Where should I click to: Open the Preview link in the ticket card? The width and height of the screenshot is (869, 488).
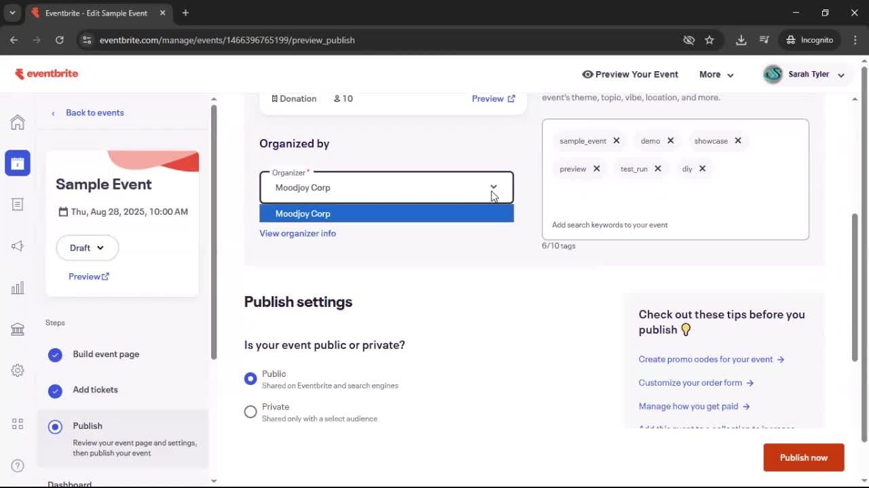click(x=494, y=98)
